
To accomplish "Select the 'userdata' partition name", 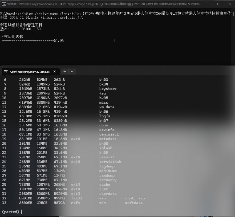I will [x=108, y=194].
